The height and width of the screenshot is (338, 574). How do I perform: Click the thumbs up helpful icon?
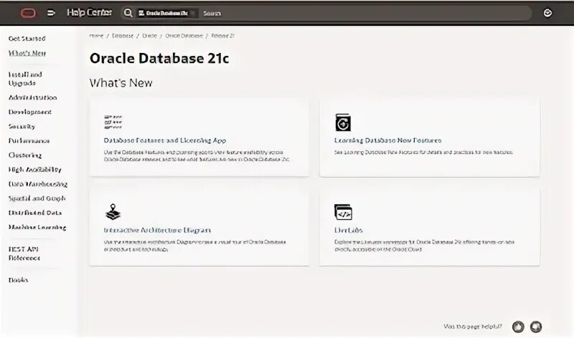click(x=518, y=327)
